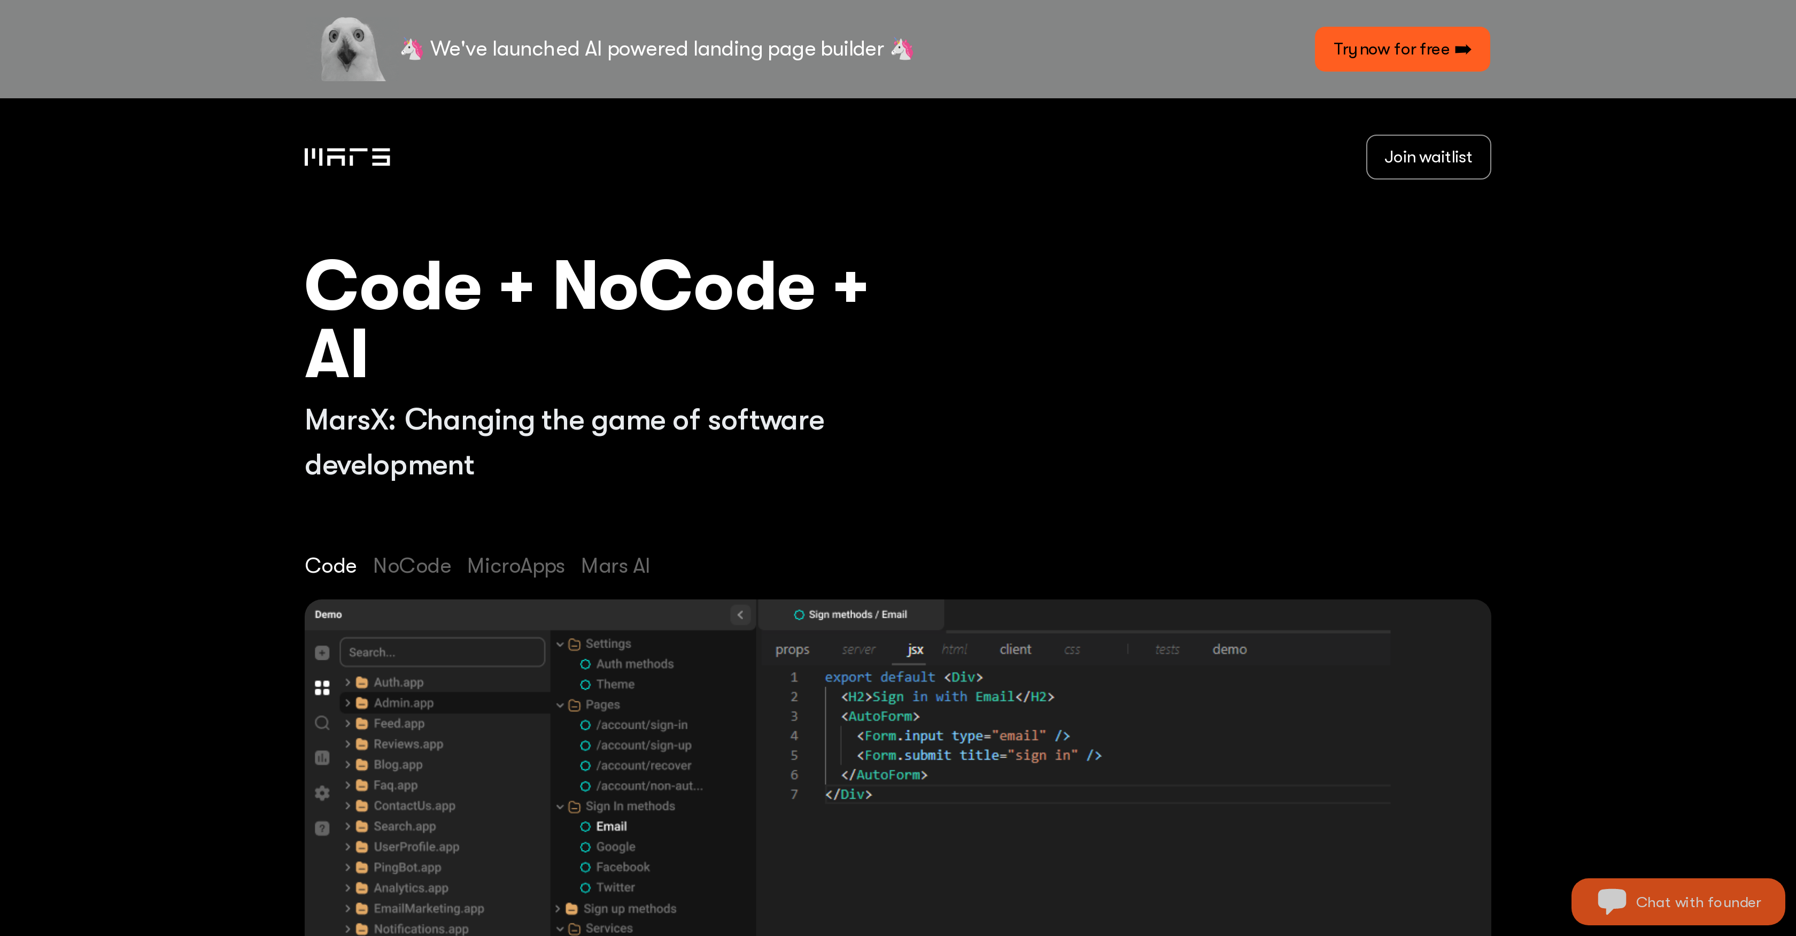
Task: Collapse the Pages folder
Action: (x=559, y=705)
